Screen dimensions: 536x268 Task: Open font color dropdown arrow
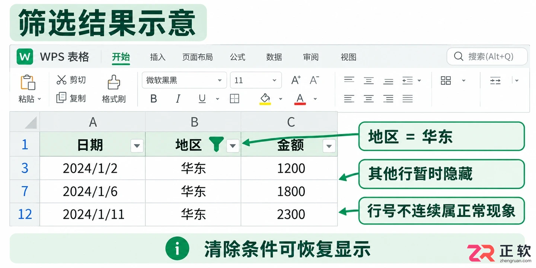pos(315,99)
